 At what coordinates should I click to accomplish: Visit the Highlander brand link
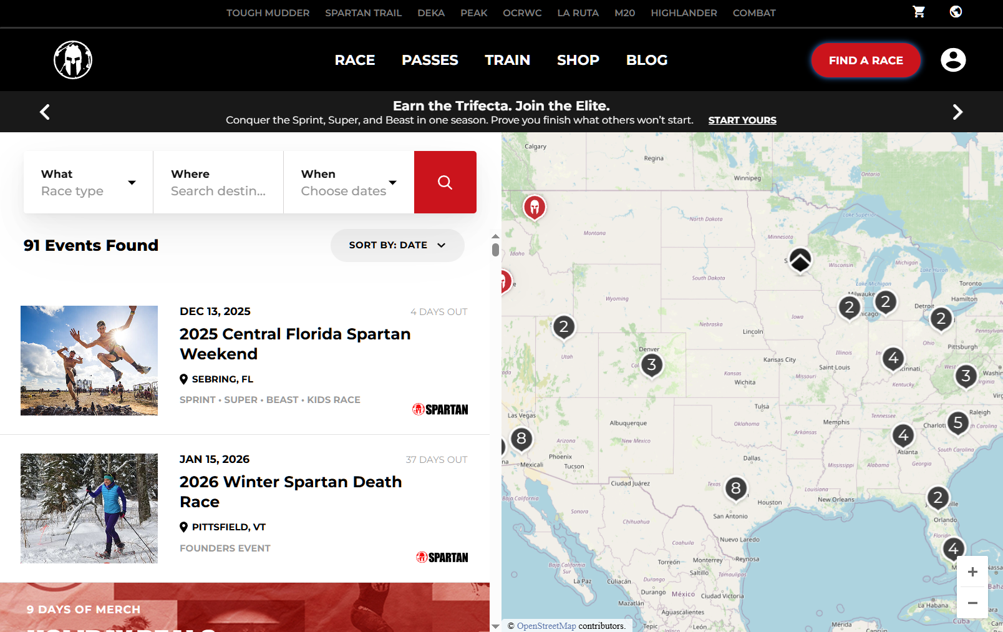684,12
